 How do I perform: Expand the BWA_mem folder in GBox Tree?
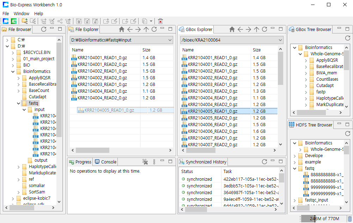(x=306, y=73)
